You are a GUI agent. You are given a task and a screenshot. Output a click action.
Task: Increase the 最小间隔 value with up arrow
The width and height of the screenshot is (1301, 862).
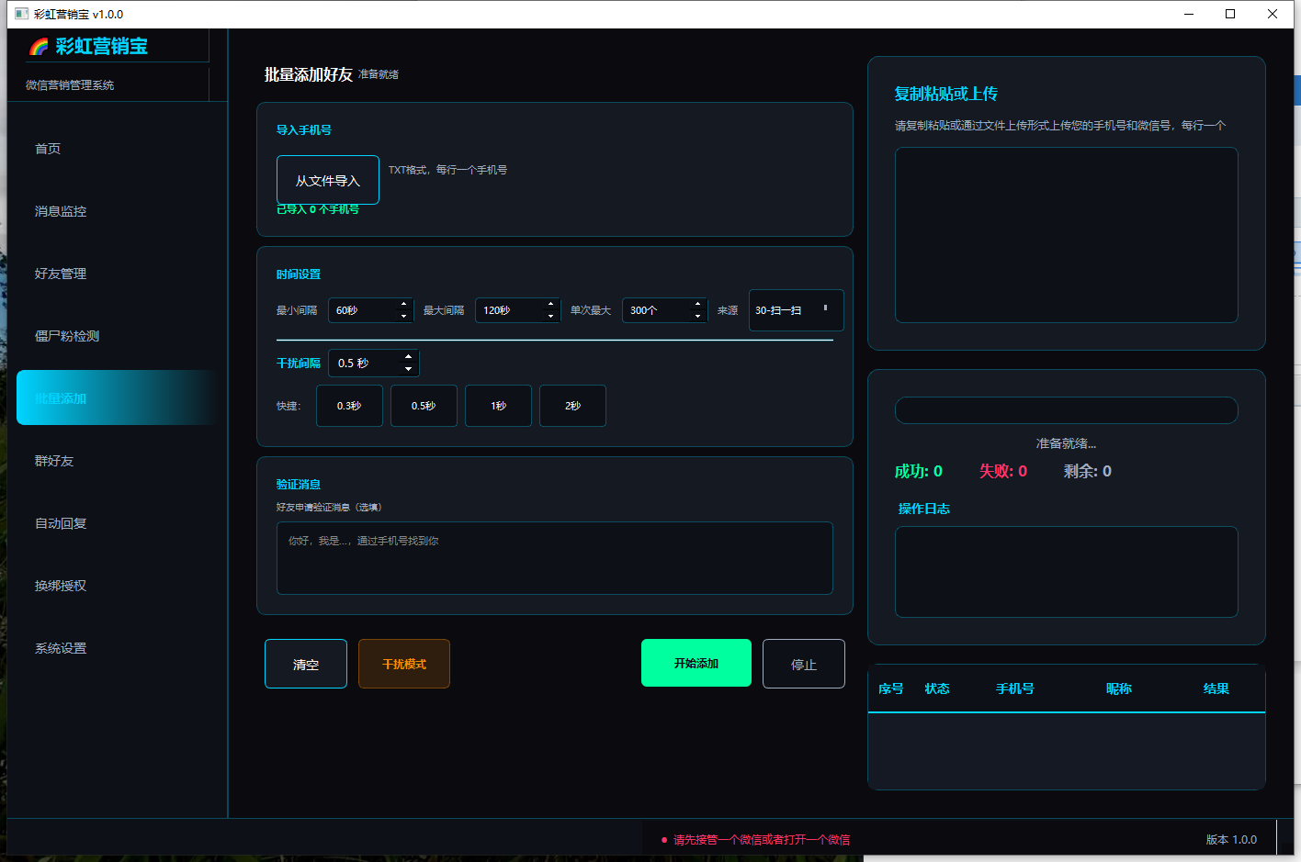pos(403,305)
